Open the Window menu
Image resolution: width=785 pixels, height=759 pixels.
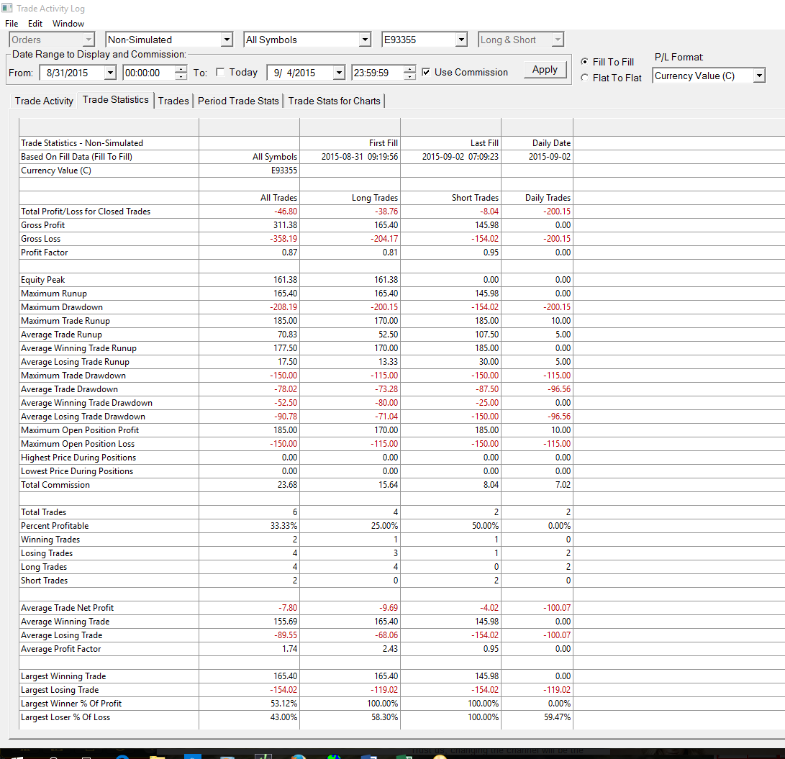68,24
